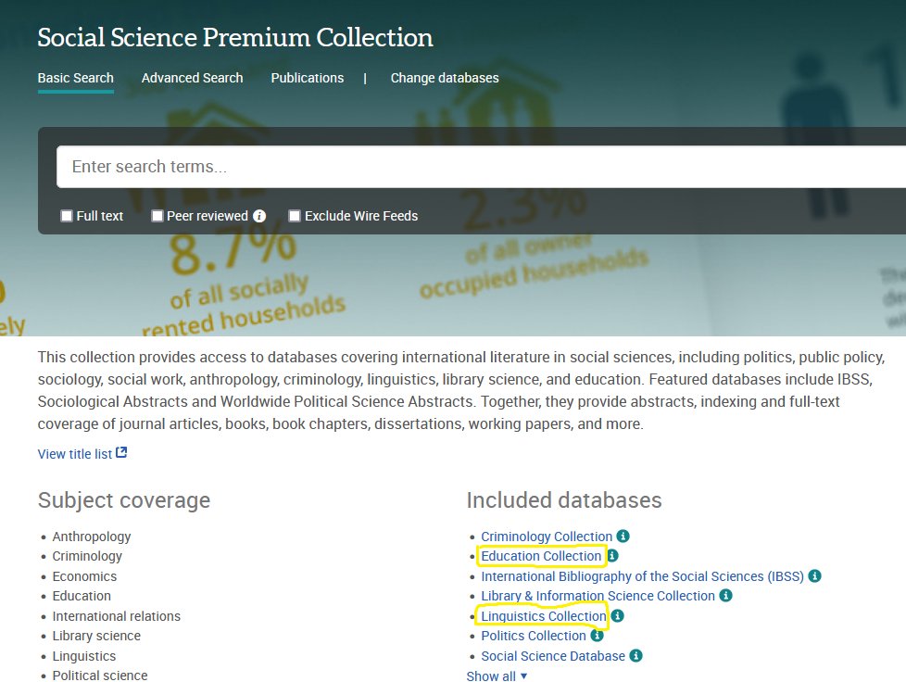Select Political science subject item
The height and width of the screenshot is (682, 906).
tap(100, 676)
